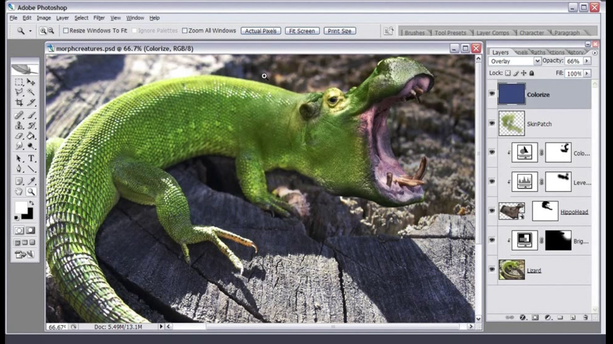Select the Hand tool

tap(19, 192)
